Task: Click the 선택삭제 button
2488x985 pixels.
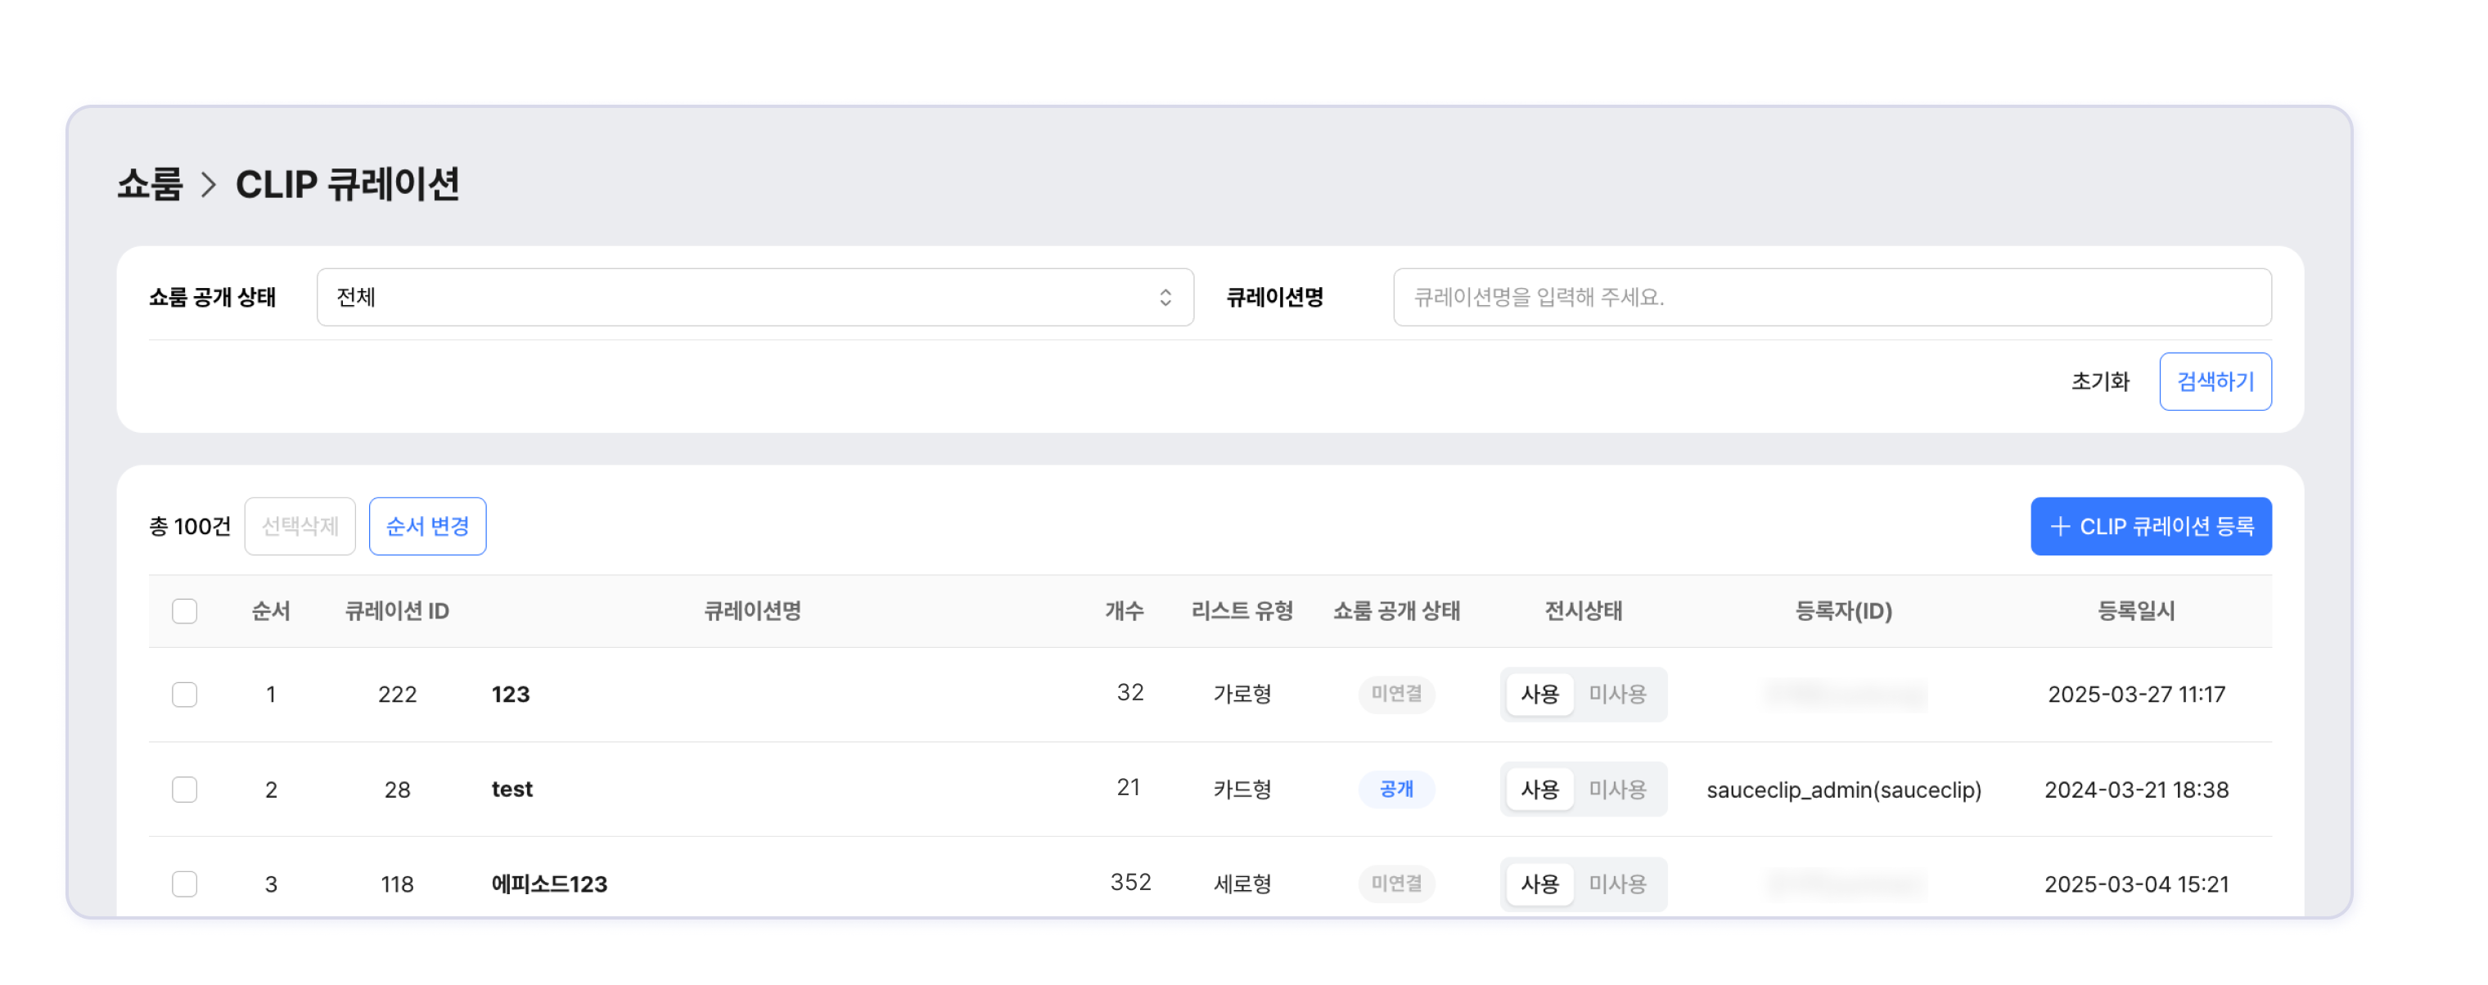Action: 300,526
